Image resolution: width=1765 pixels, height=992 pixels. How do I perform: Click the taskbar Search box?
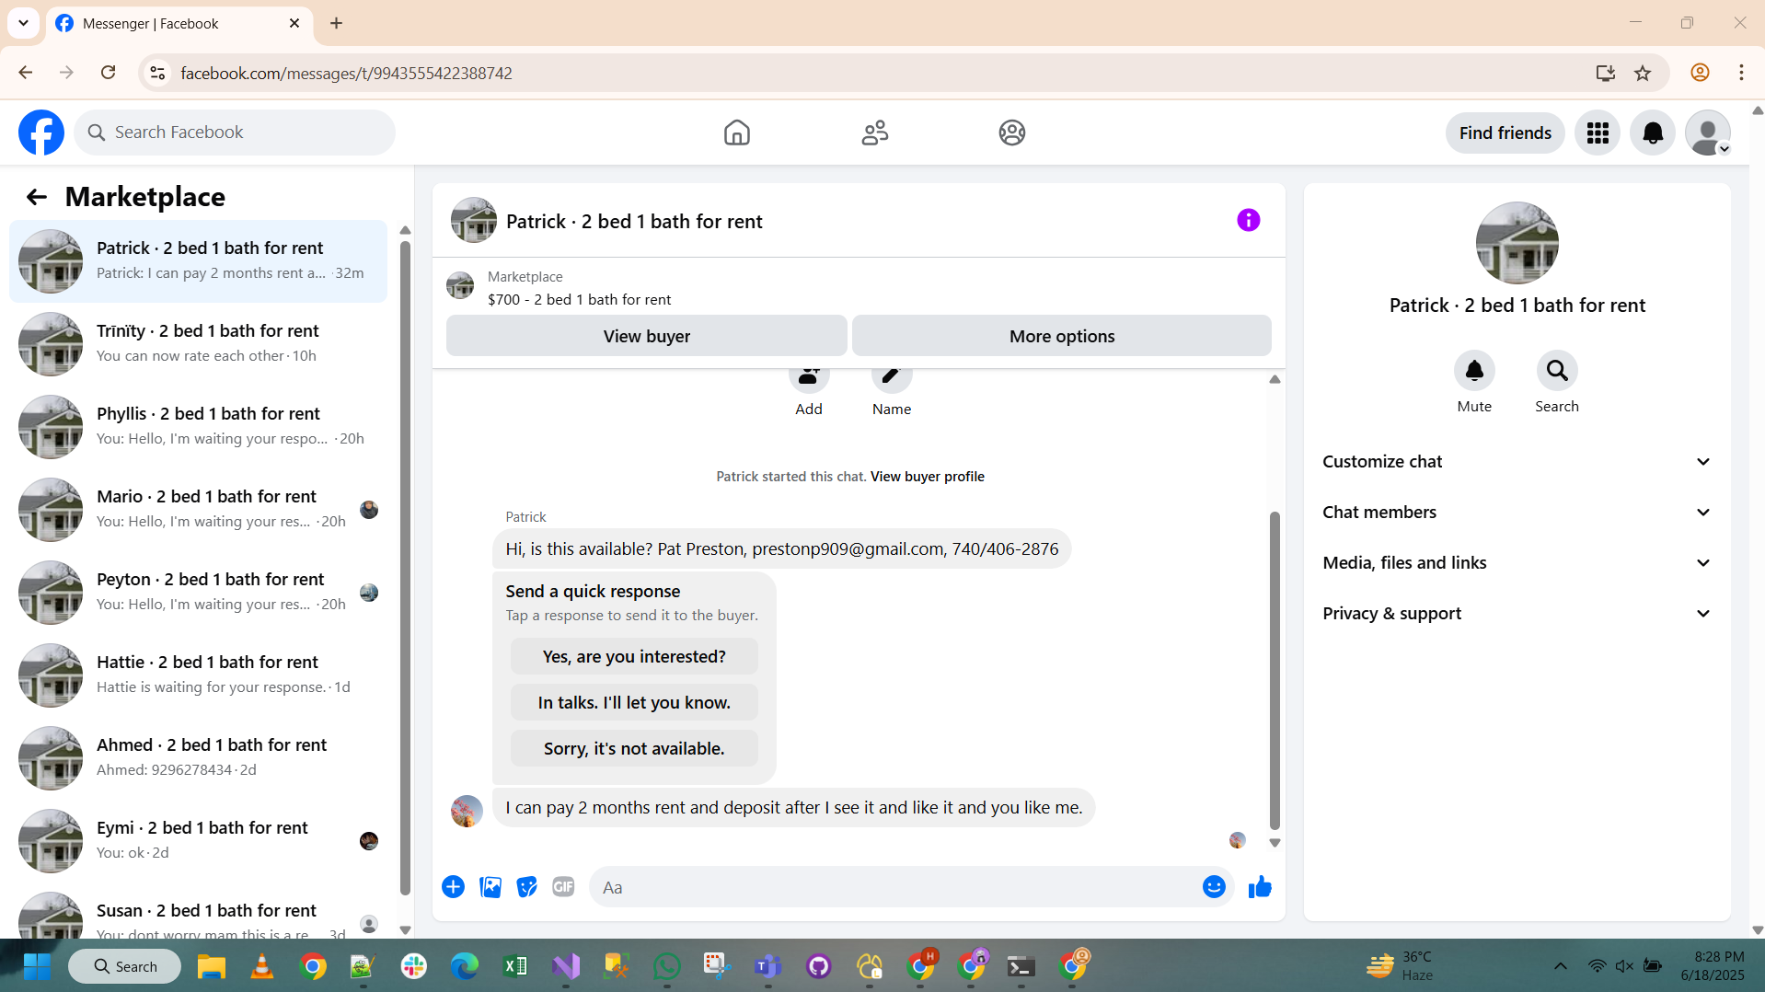125,966
